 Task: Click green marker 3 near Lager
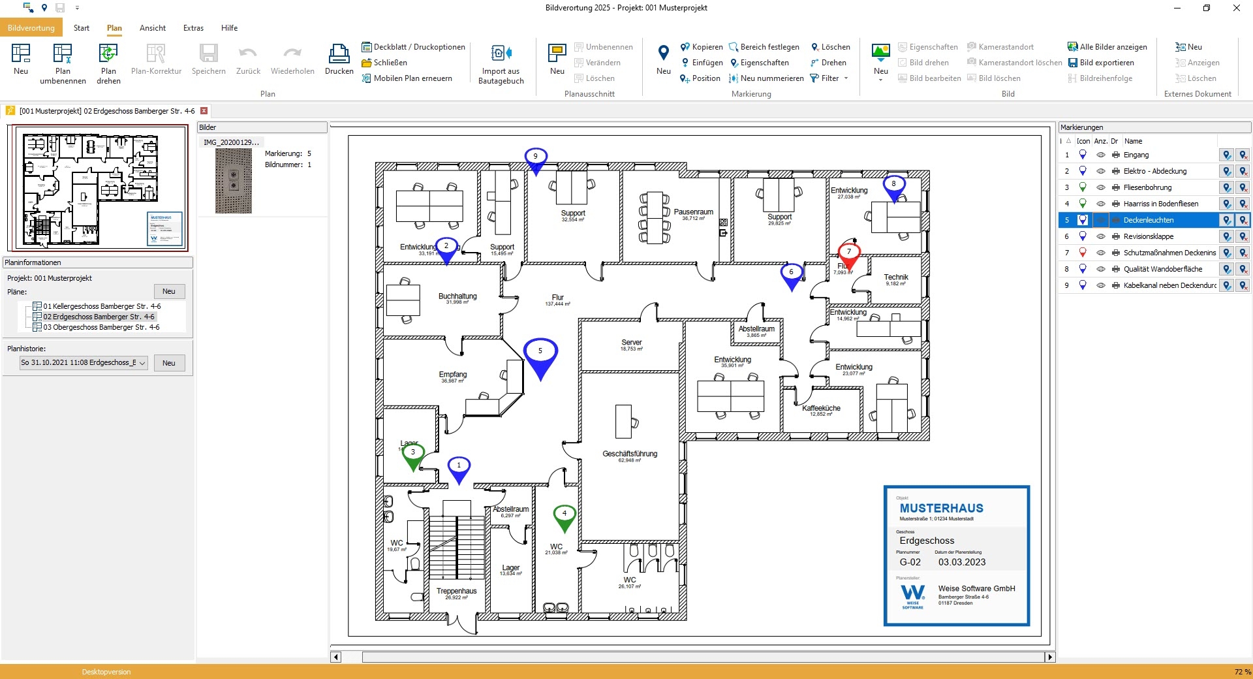pyautogui.click(x=412, y=456)
